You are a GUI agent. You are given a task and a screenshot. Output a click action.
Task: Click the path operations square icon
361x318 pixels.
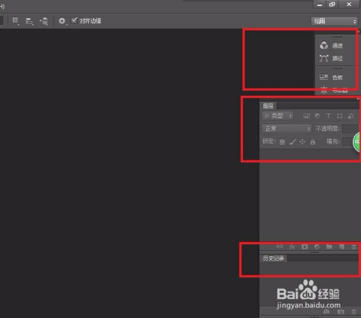coord(16,20)
